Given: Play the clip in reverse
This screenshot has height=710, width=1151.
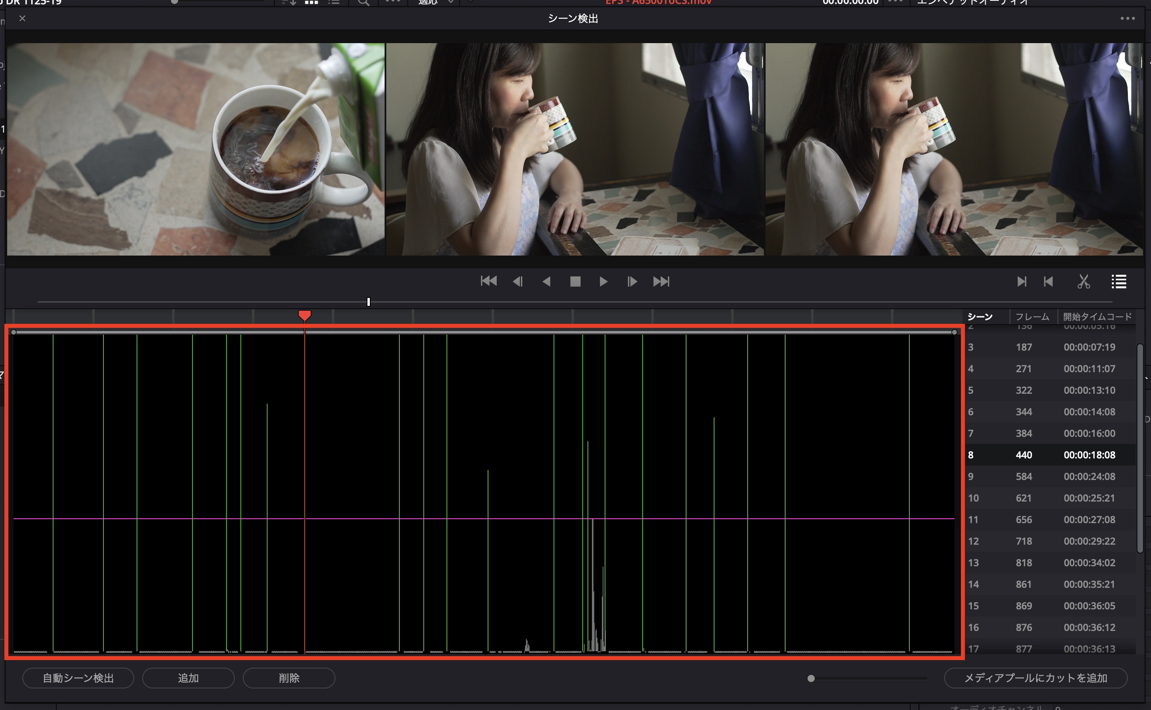Looking at the screenshot, I should (546, 281).
